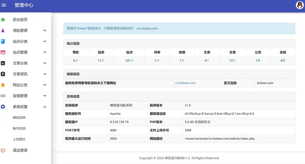The width and height of the screenshot is (305, 164).
Task: Select the green 后台首页 home icon
Action: tap(2, 19)
